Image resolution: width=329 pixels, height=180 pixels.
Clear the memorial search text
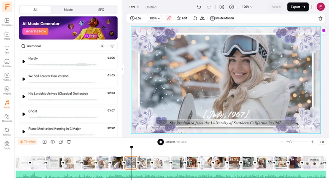[x=102, y=46]
